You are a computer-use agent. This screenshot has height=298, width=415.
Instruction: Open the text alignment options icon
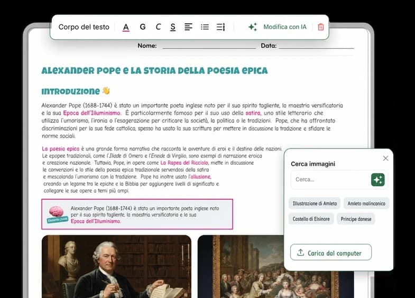point(188,27)
